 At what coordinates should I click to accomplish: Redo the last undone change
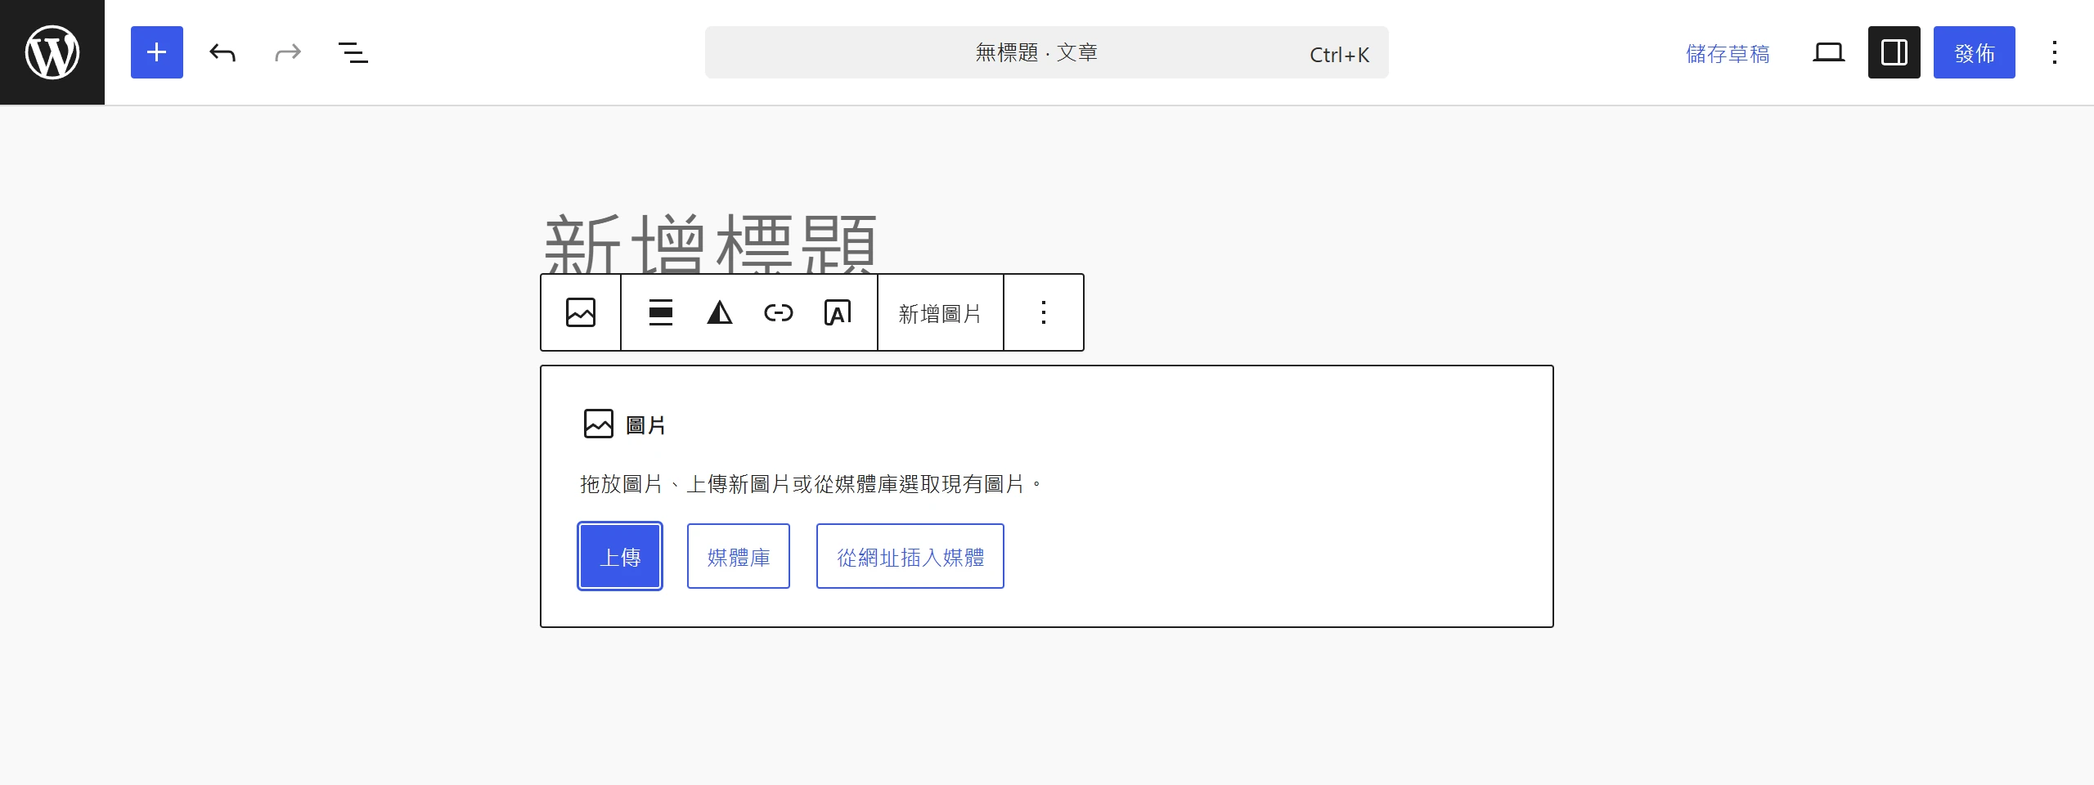288,52
